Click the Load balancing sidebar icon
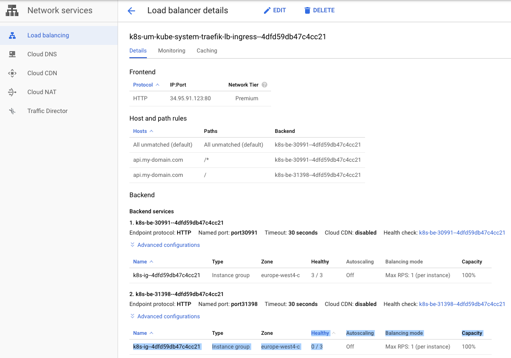Image resolution: width=511 pixels, height=358 pixels. 12,35
